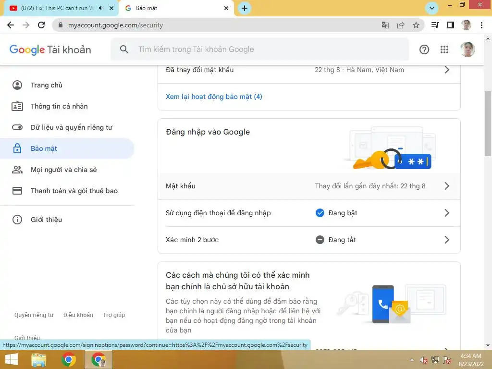The width and height of the screenshot is (492, 369).
Task: Open the Sử dụng điện thoại để đăng nhập chevron
Action: pyautogui.click(x=447, y=213)
